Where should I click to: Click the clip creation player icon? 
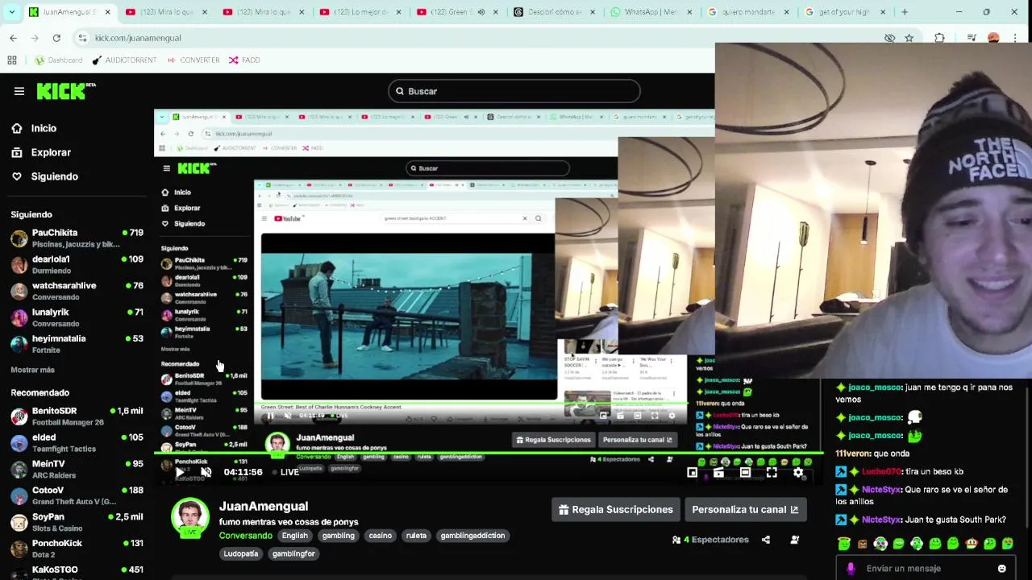[x=718, y=473]
